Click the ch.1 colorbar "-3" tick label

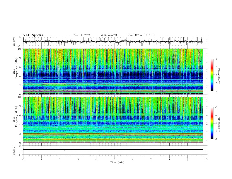pos(216,59)
